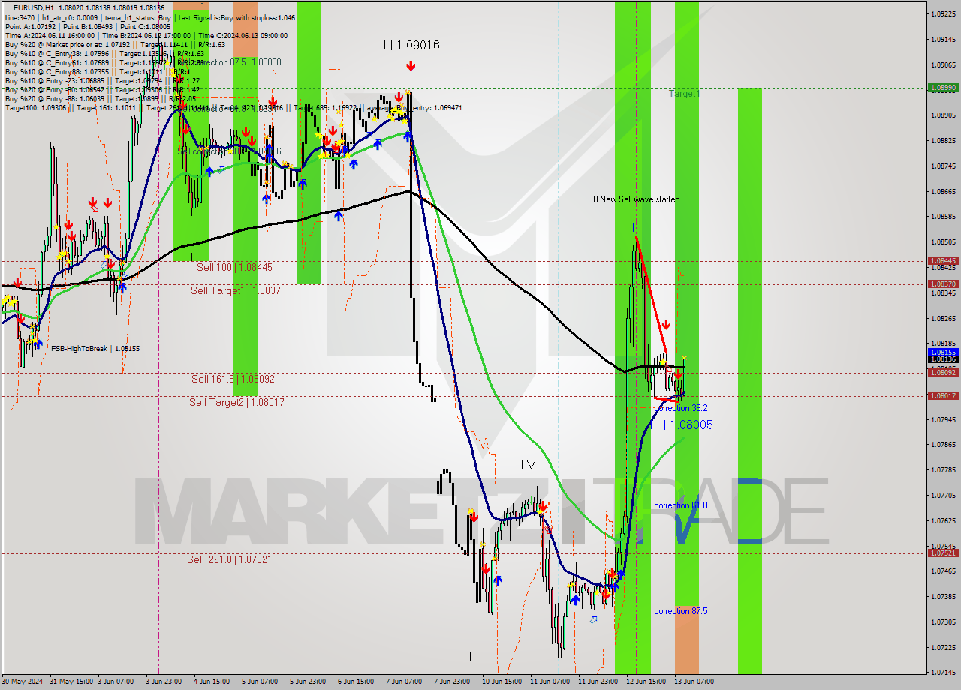Click the 1.08745 price axis value
The width and height of the screenshot is (961, 690).
[943, 166]
